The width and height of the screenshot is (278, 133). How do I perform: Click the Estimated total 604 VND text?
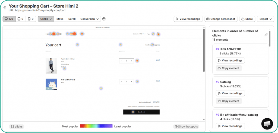coord(150,102)
